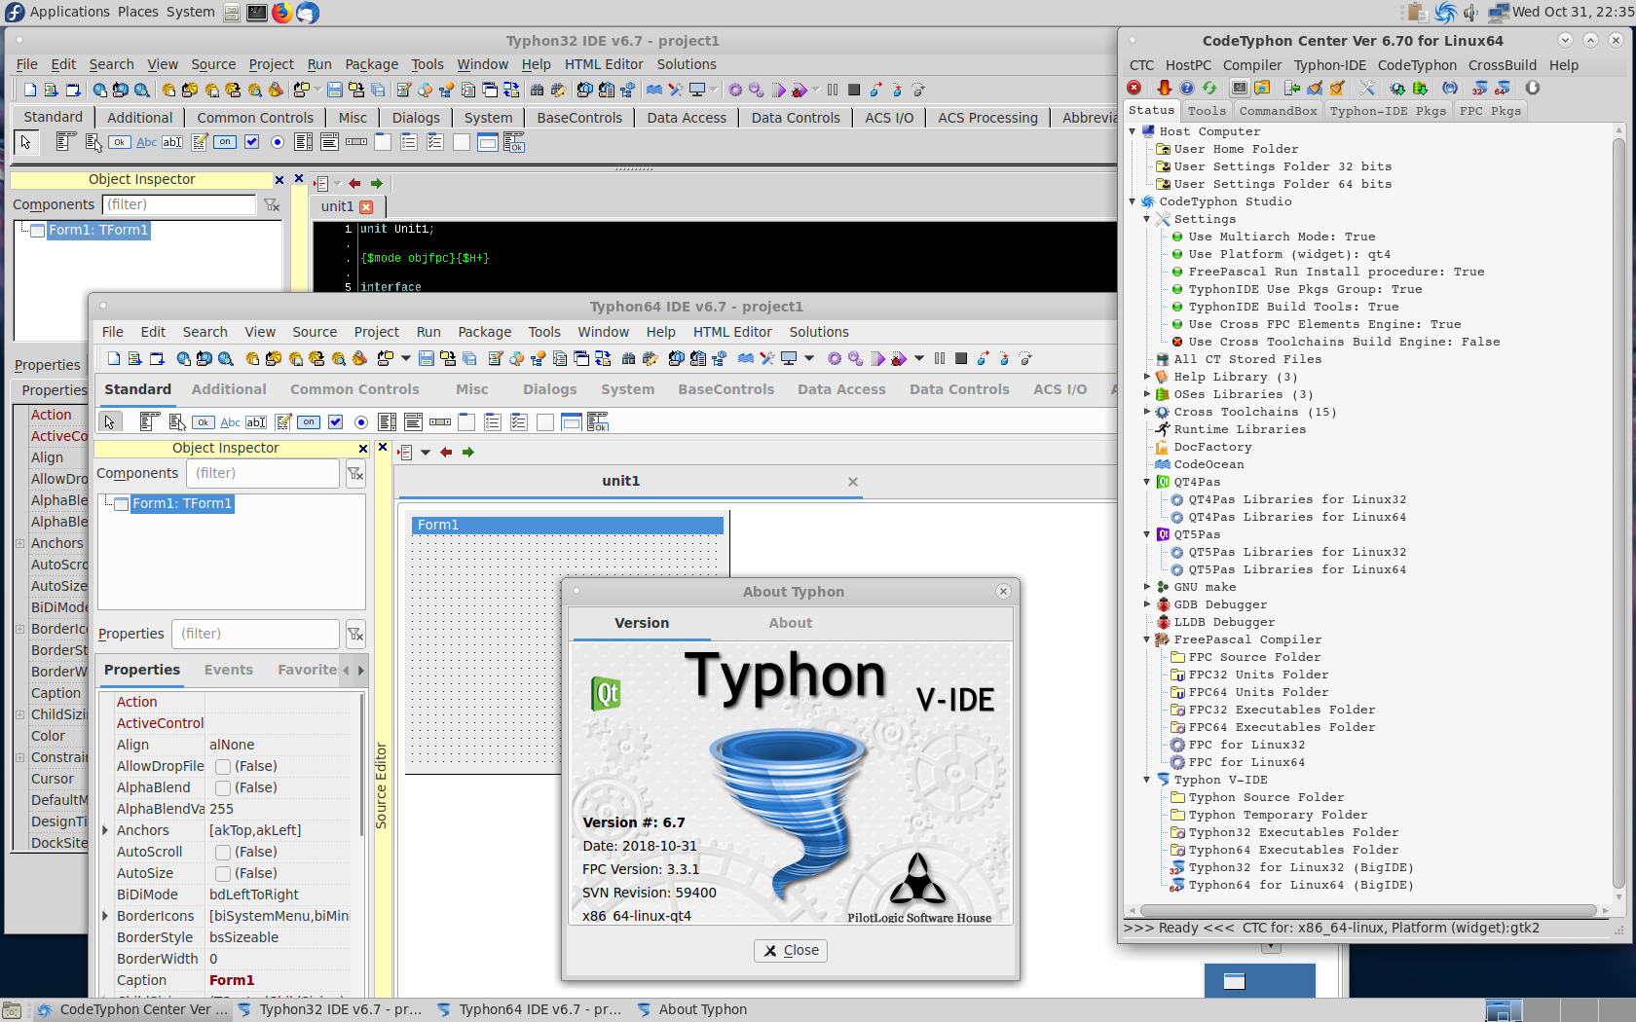Image resolution: width=1636 pixels, height=1022 pixels.
Task: Open the run mode dropdown arrow in Typhon64 toolbar
Action: point(918,358)
